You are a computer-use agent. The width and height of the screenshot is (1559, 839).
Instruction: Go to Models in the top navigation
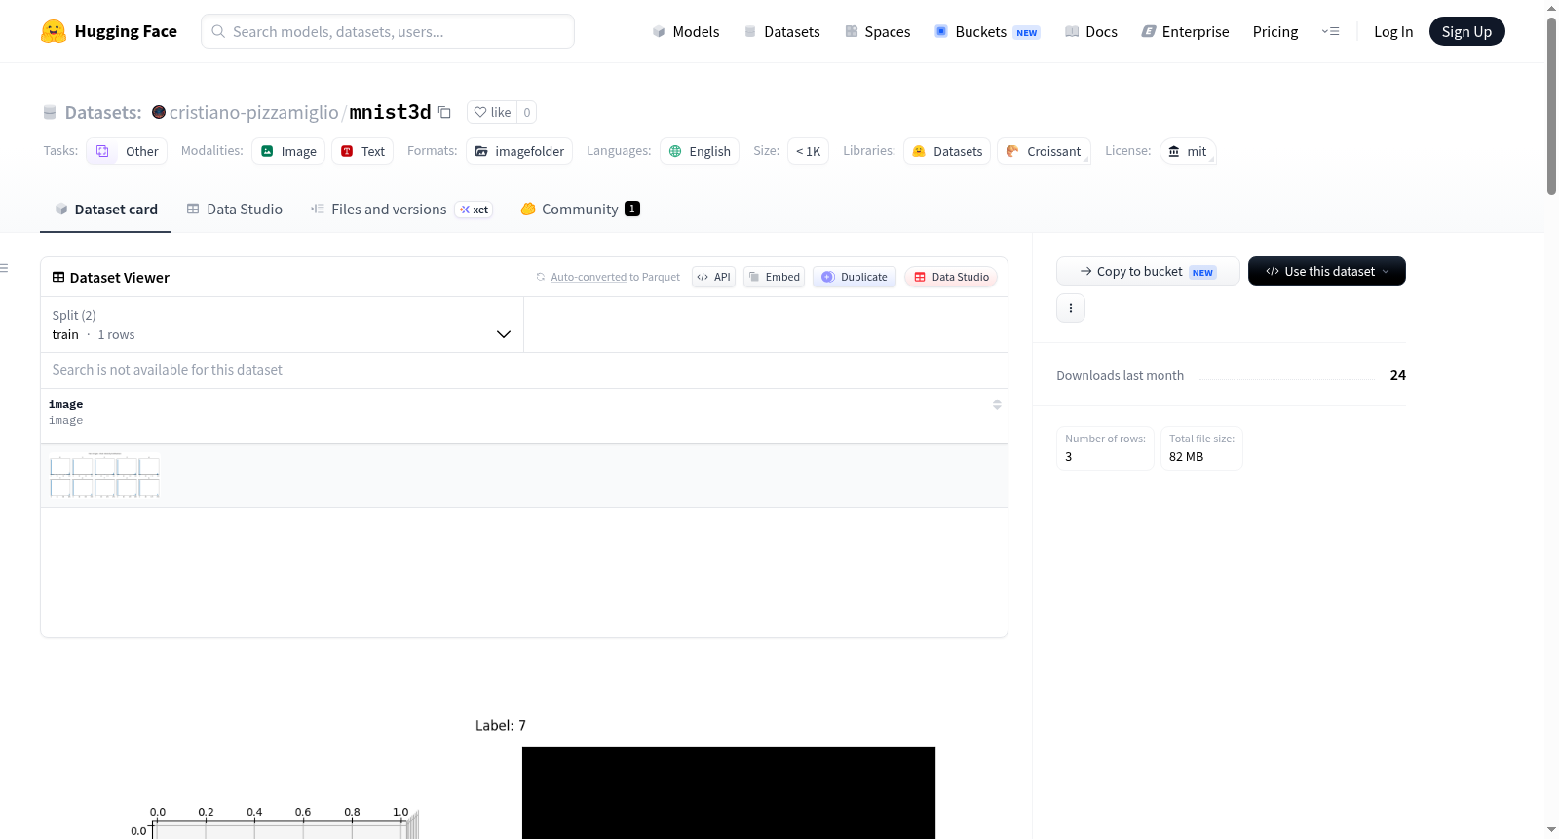point(686,31)
